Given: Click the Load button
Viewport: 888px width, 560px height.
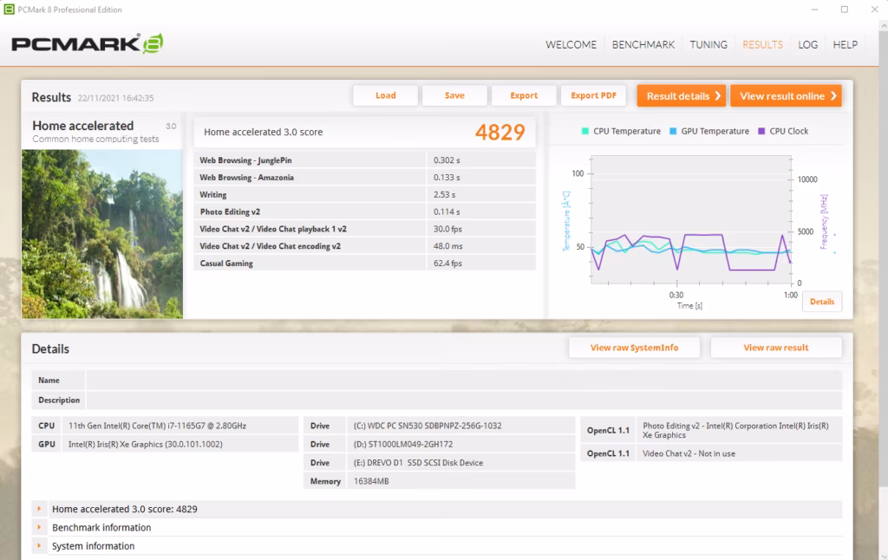Looking at the screenshot, I should click(x=386, y=95).
